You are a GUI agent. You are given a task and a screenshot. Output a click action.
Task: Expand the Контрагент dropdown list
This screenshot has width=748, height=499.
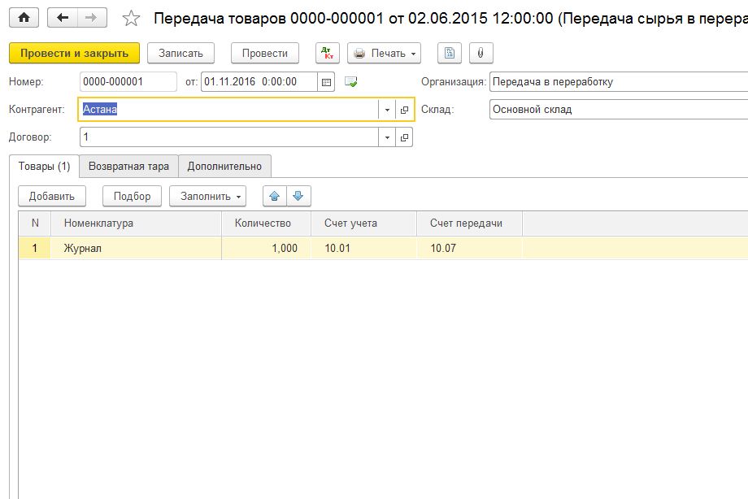coord(387,110)
